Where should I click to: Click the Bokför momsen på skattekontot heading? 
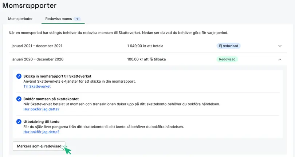[x=51, y=99]
